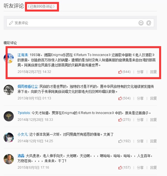This screenshot has height=176, width=167.
Task: Click the baby photo avatar
Action: (x=9, y=159)
